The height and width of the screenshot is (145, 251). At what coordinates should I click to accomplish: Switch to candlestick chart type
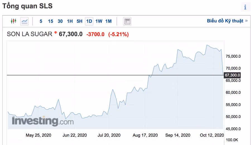[14, 21]
